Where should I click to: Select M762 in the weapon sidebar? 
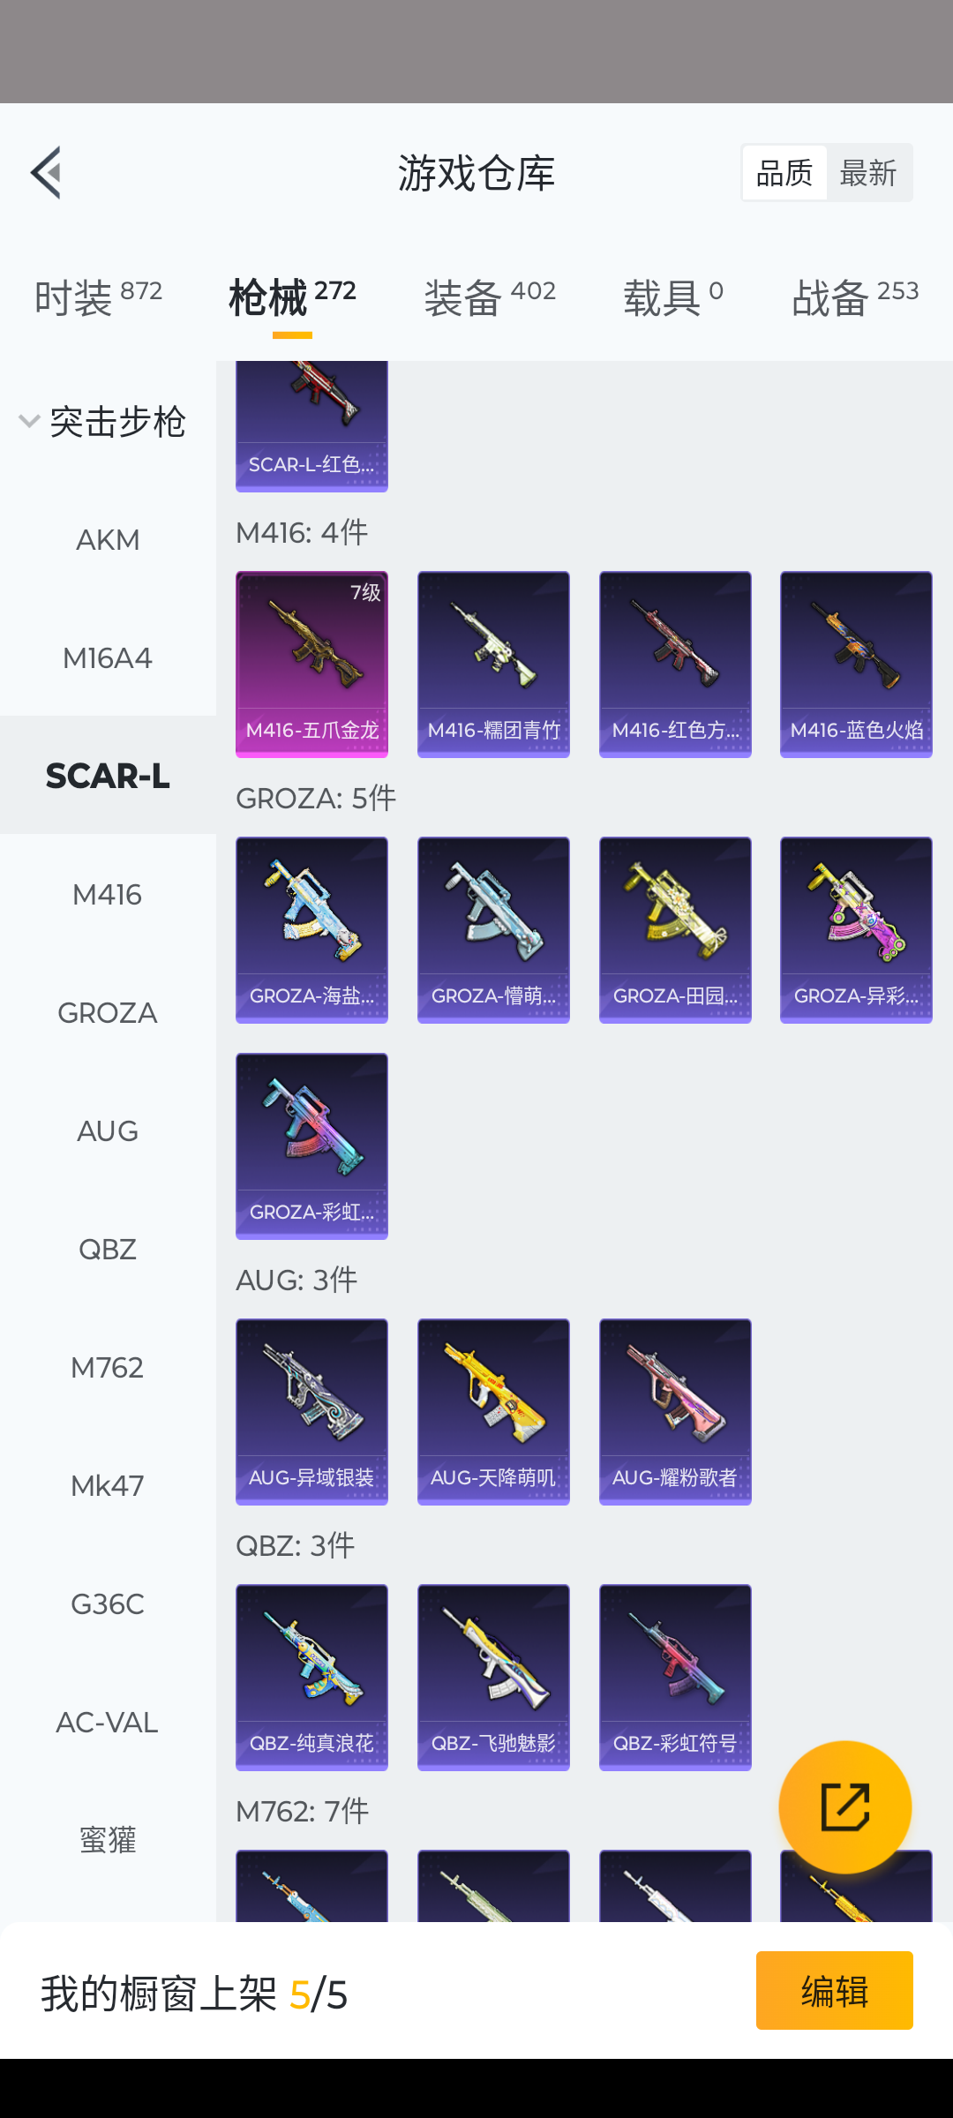pyautogui.click(x=108, y=1367)
